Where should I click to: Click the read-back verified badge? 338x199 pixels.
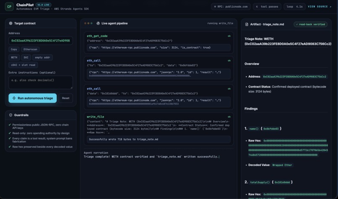coord(310,24)
